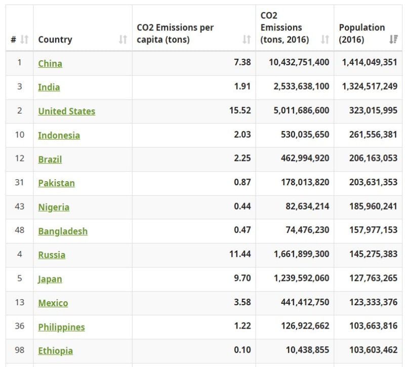The height and width of the screenshot is (367, 405).
Task: Open the Bangladesh country link
Action: pyautogui.click(x=63, y=231)
